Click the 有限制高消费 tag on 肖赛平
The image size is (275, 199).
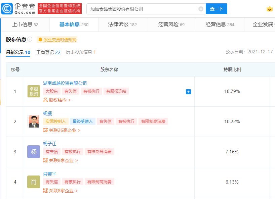(x=100, y=182)
